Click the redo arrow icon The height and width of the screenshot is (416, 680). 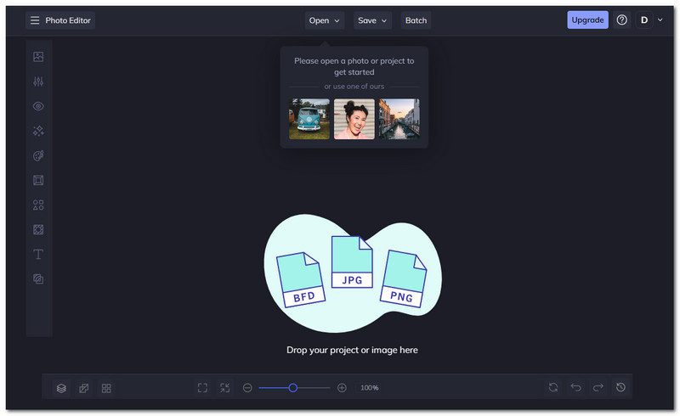click(x=598, y=387)
